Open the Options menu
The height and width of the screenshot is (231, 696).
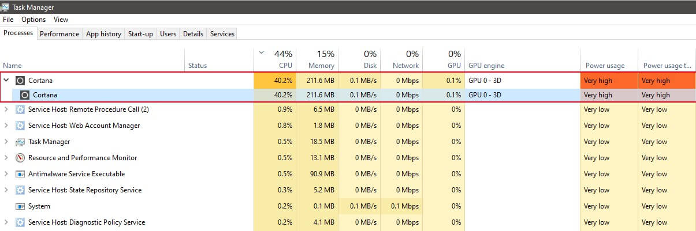pyautogui.click(x=34, y=20)
